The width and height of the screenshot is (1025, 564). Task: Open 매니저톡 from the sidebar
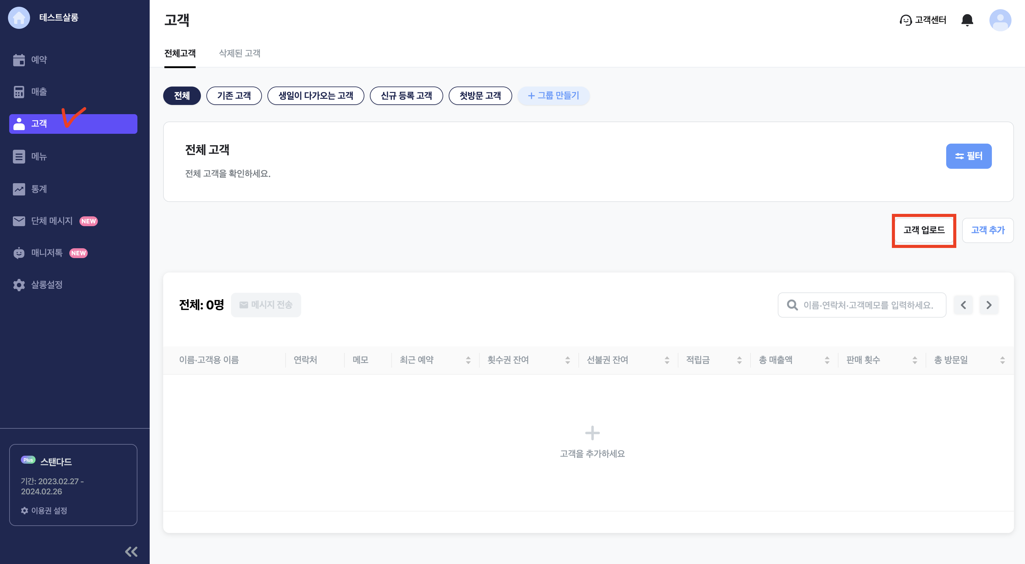(47, 253)
